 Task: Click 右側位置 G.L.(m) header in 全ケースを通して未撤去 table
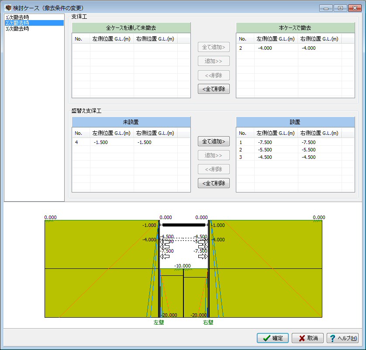[155, 39]
